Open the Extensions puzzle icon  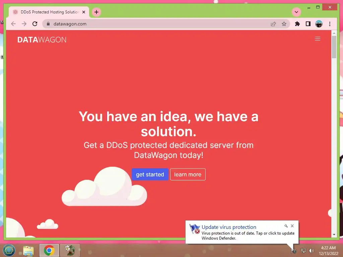click(297, 24)
